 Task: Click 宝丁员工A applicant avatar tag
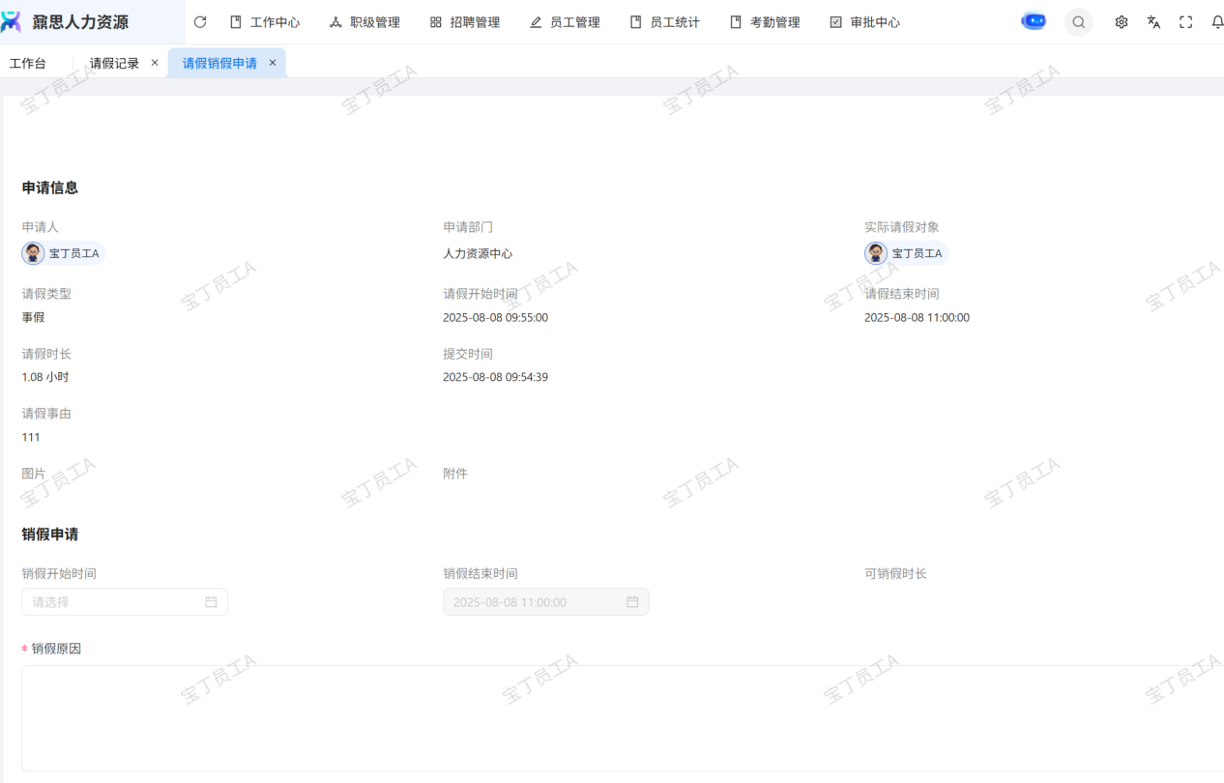point(64,253)
